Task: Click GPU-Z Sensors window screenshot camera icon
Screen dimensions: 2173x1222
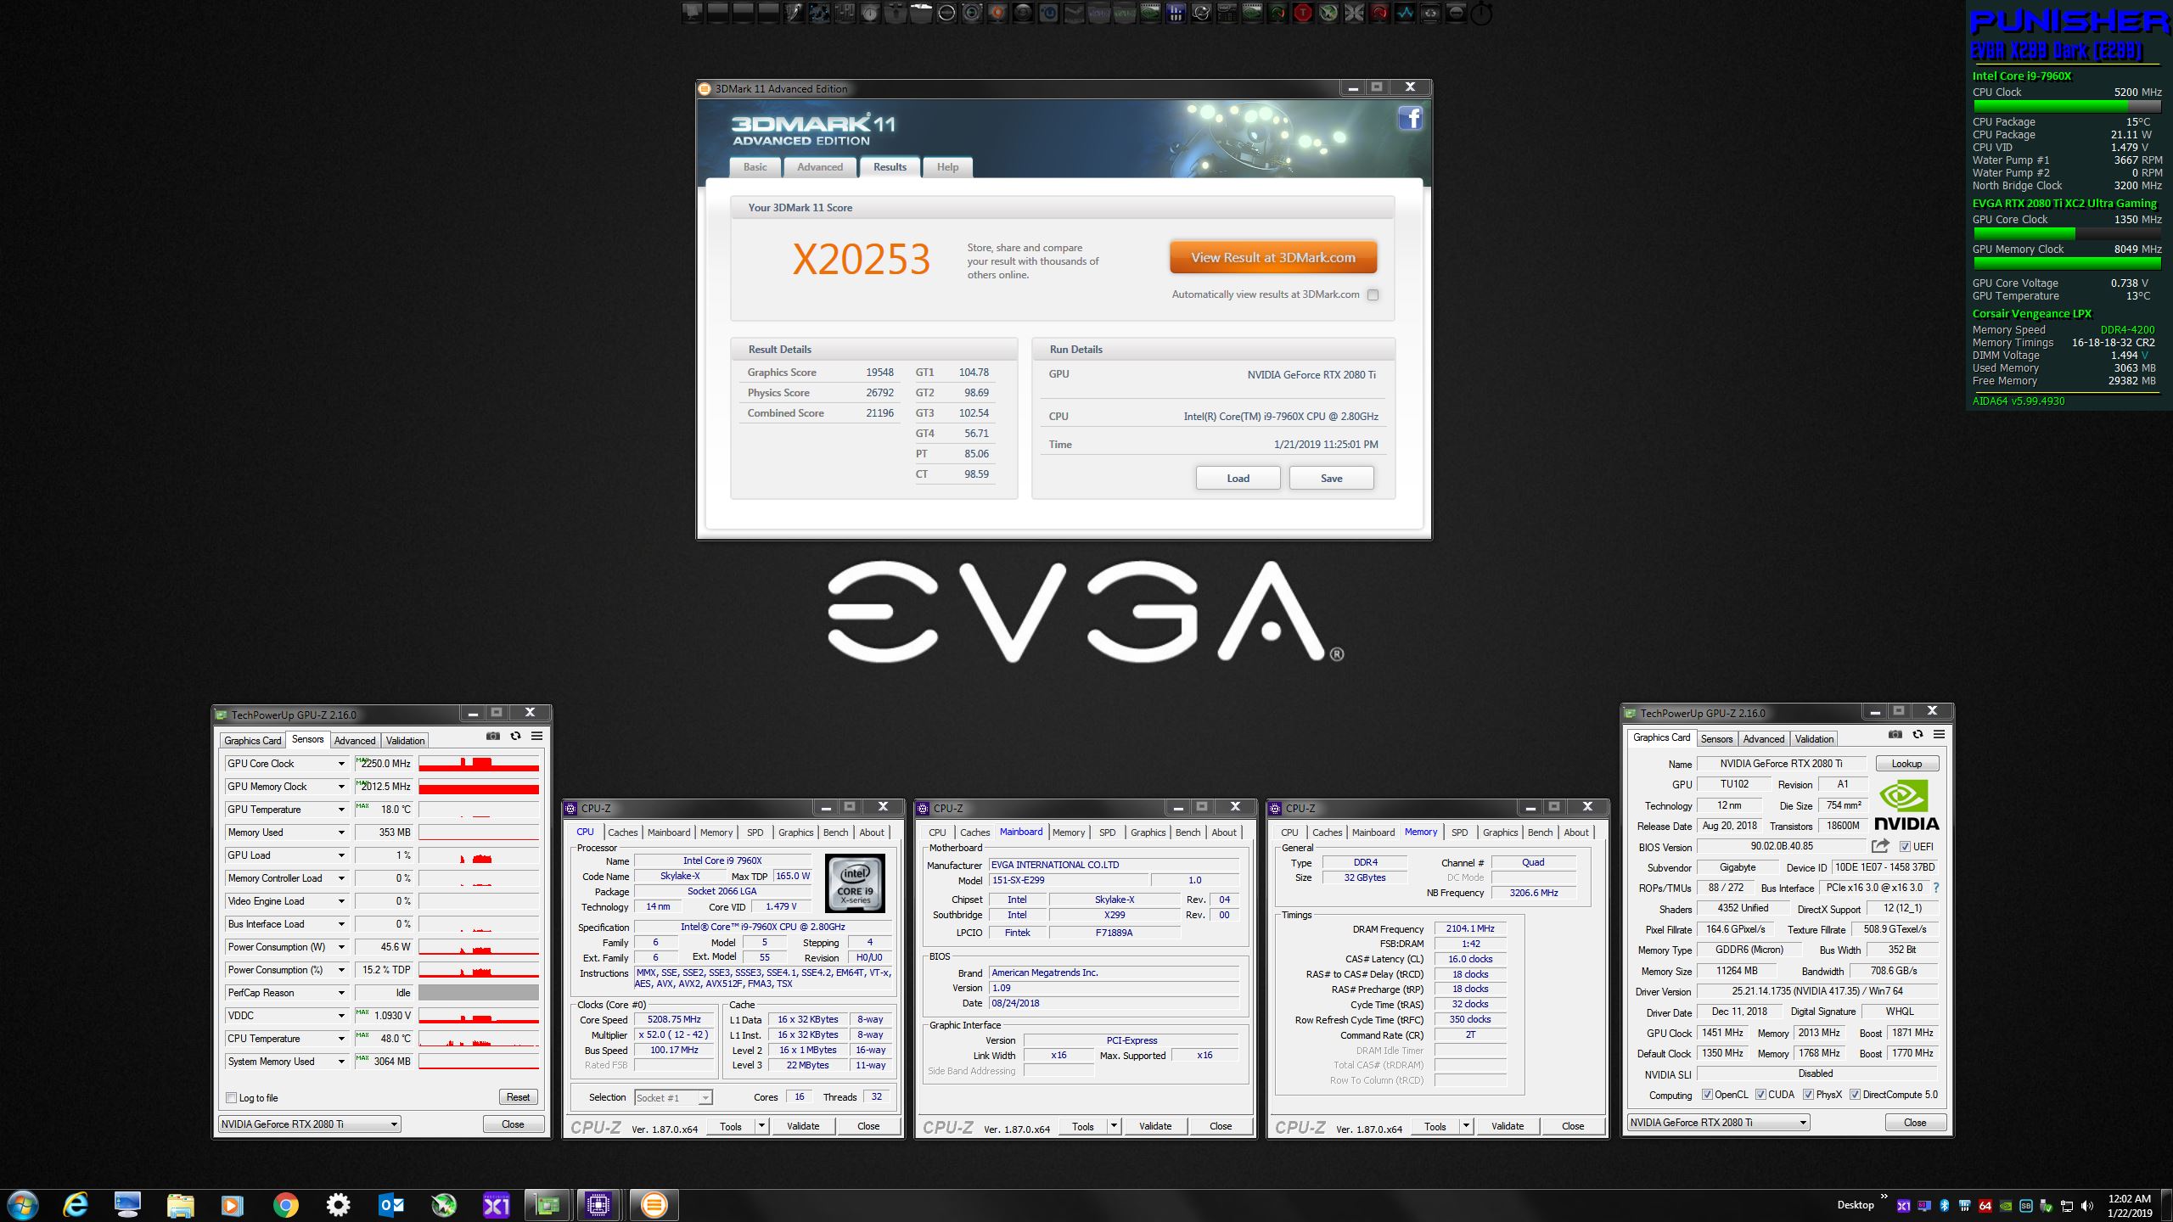Action: 492,736
